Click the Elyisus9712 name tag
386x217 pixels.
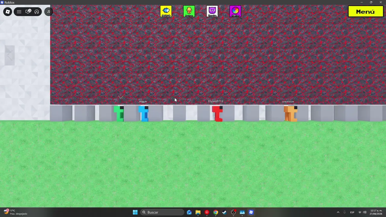(216, 101)
